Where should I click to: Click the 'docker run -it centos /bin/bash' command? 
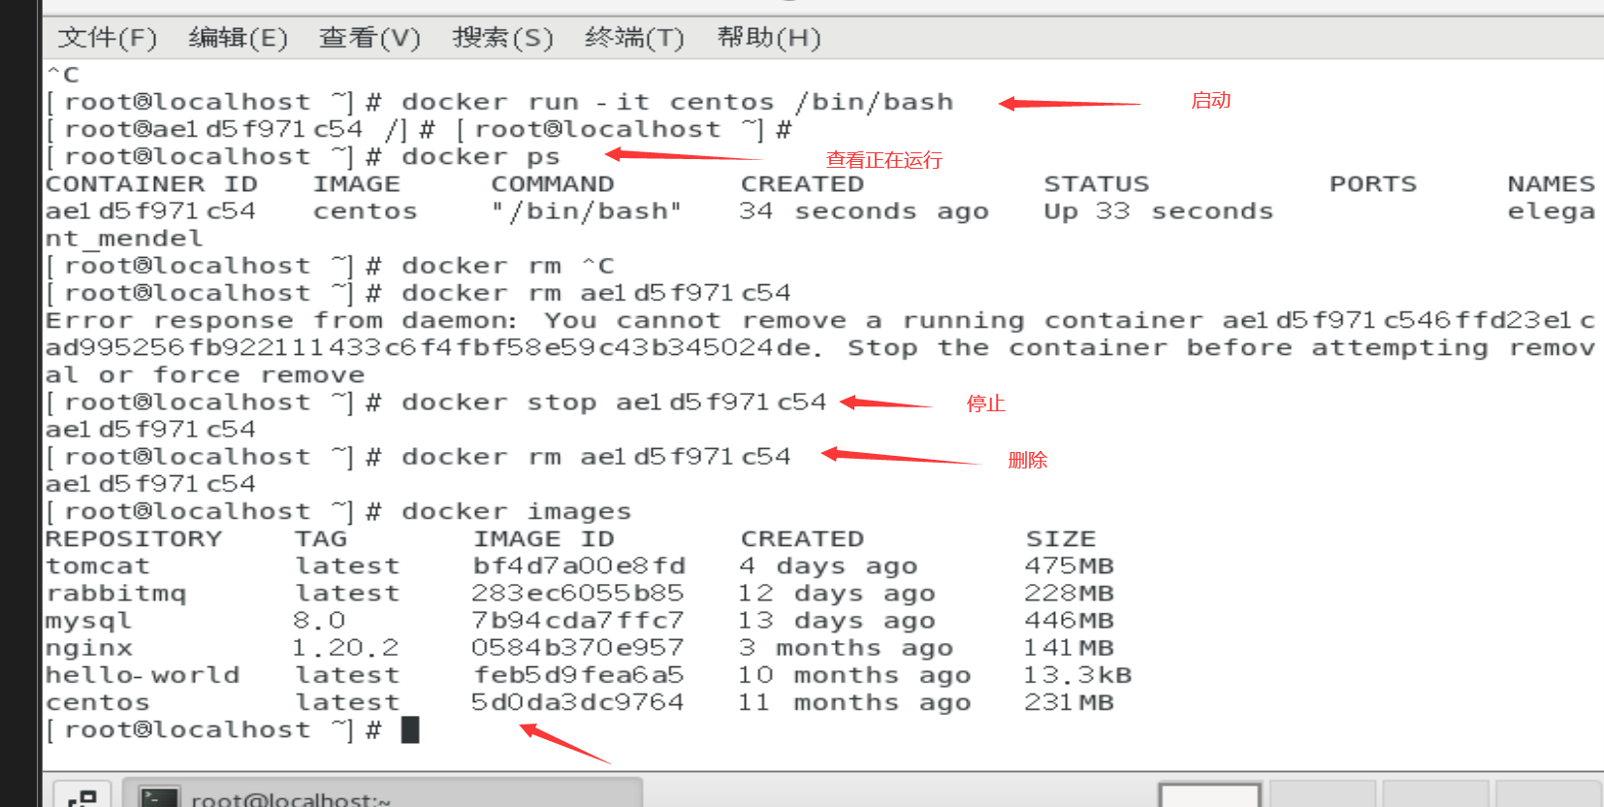click(x=677, y=102)
